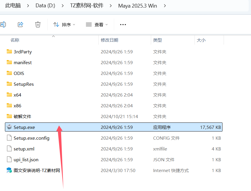
Task: Click the SetupRes folder icon
Action: [x=9, y=84]
